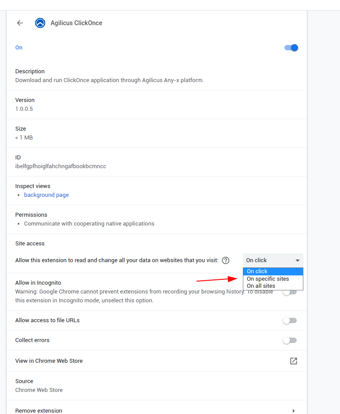Image resolution: width=340 pixels, height=414 pixels.
Task: Click the site access help question icon
Action: tap(226, 260)
